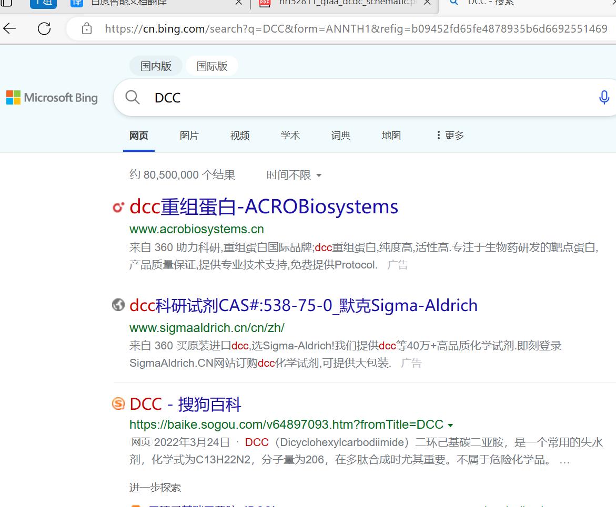Viewport: 616px width, 507px height.
Task: Reload the page with the refresh icon
Action: pyautogui.click(x=44, y=28)
